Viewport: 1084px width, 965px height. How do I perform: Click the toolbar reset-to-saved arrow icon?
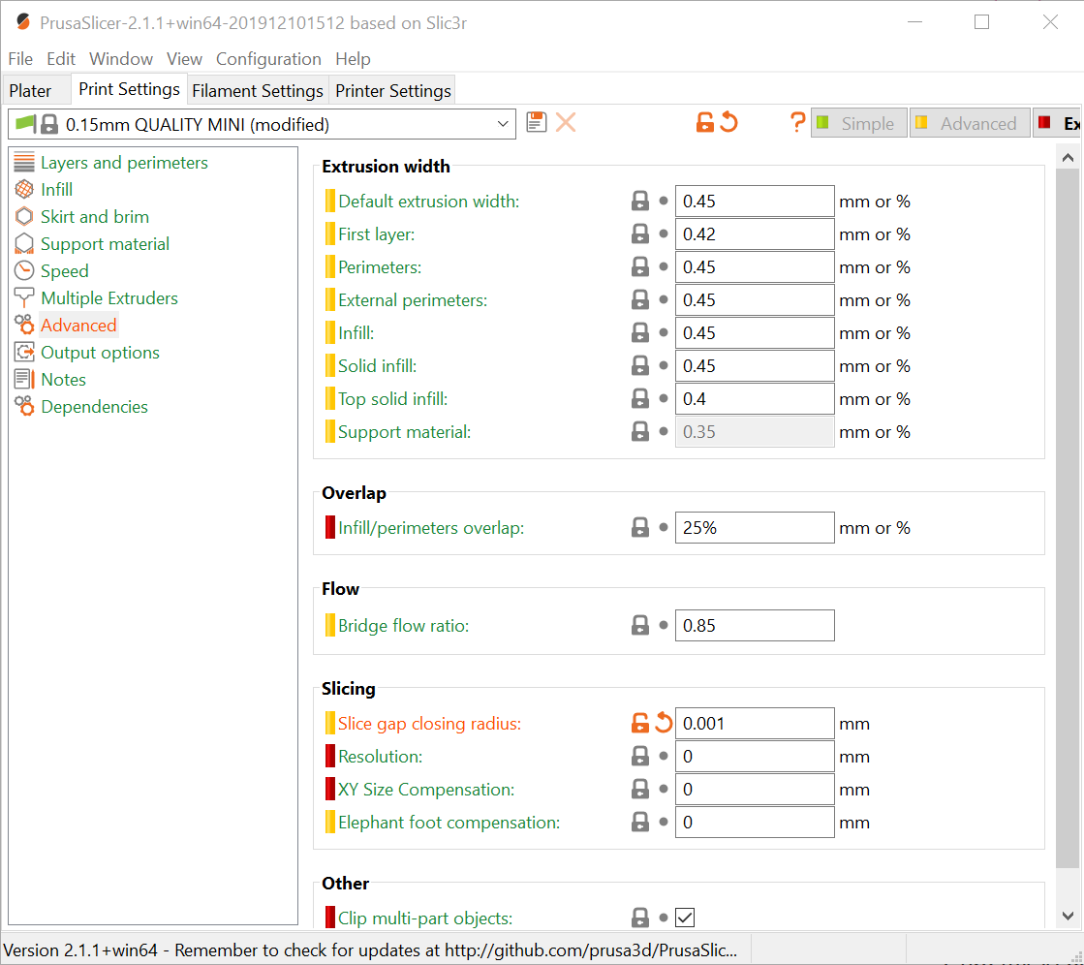click(728, 123)
